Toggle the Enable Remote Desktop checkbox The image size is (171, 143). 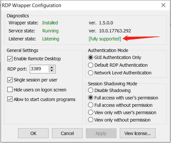pos(10,59)
